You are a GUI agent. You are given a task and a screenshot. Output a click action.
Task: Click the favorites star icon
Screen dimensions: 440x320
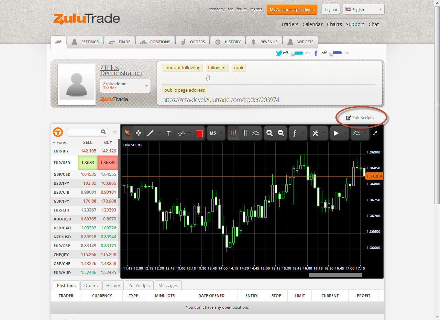(x=115, y=132)
